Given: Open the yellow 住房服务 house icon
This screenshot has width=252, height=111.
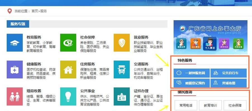Looking at the screenshot, I should (68, 69).
